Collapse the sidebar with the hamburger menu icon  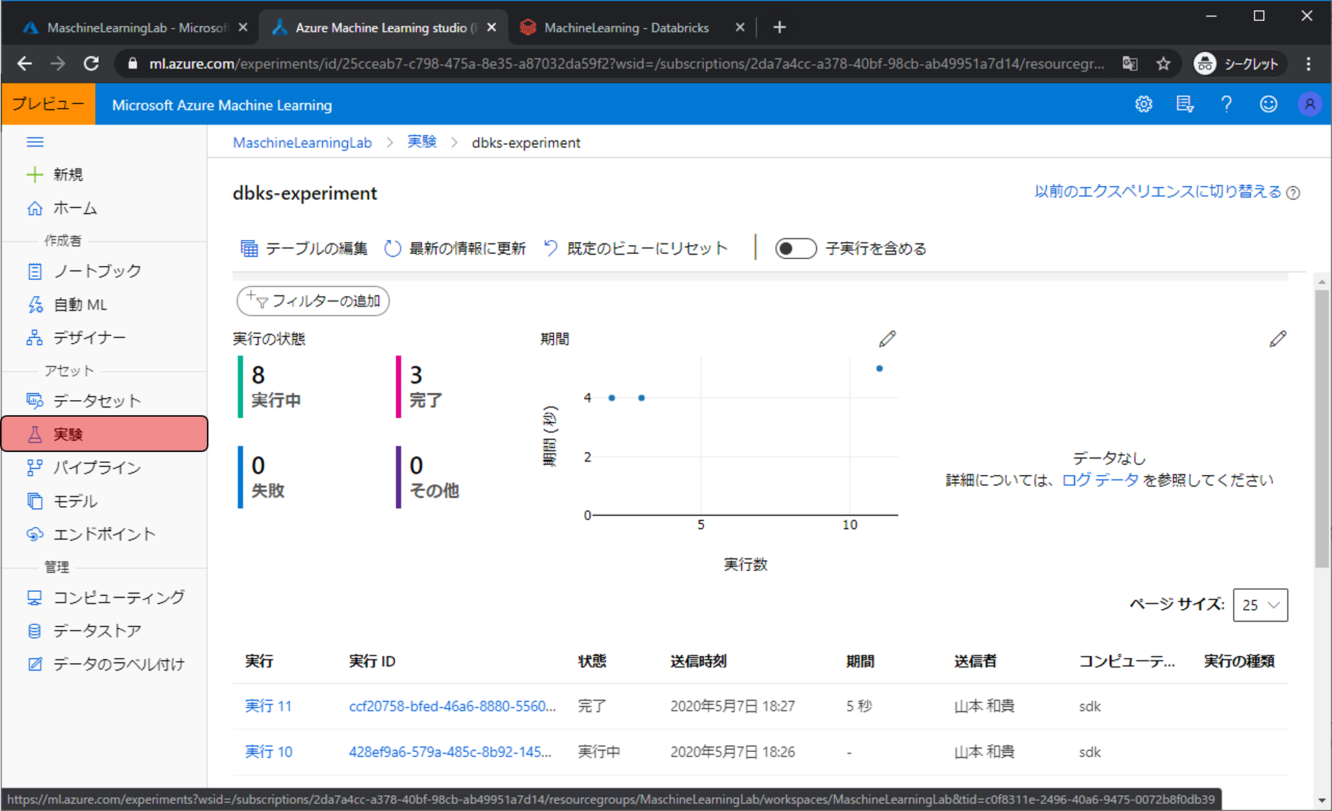click(x=35, y=142)
